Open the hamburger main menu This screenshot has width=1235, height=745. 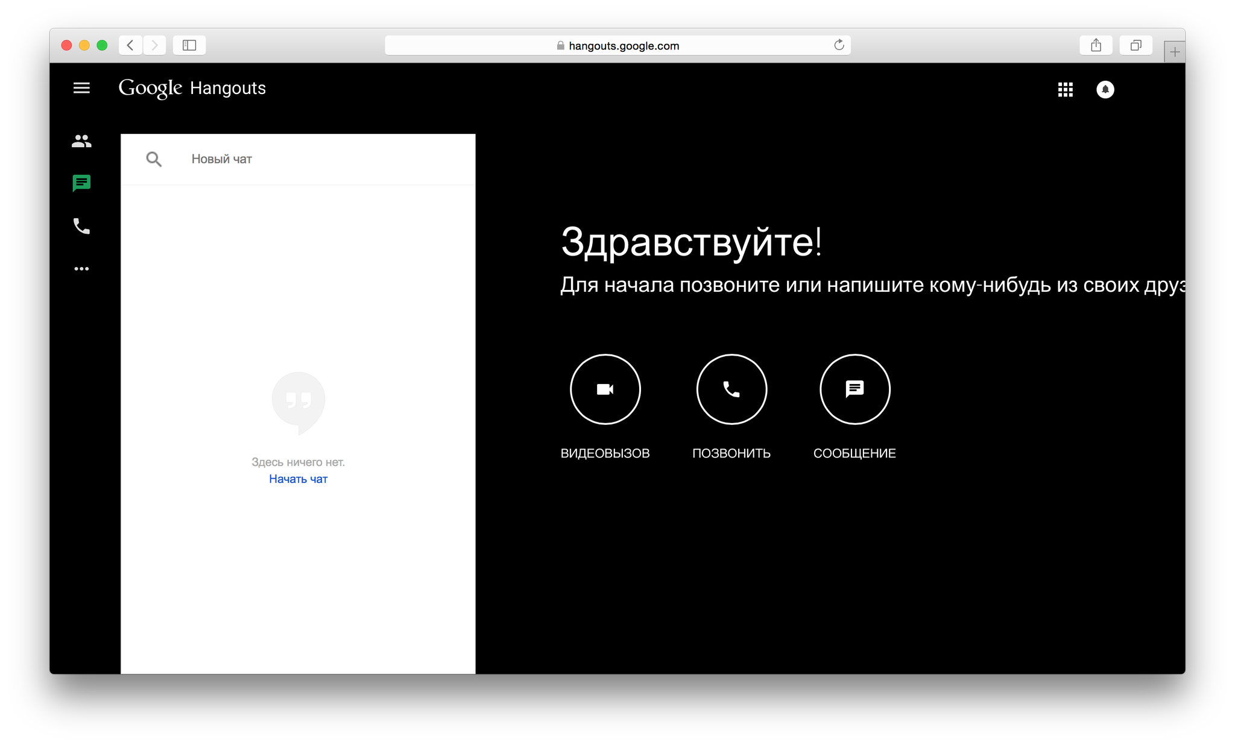click(x=81, y=88)
